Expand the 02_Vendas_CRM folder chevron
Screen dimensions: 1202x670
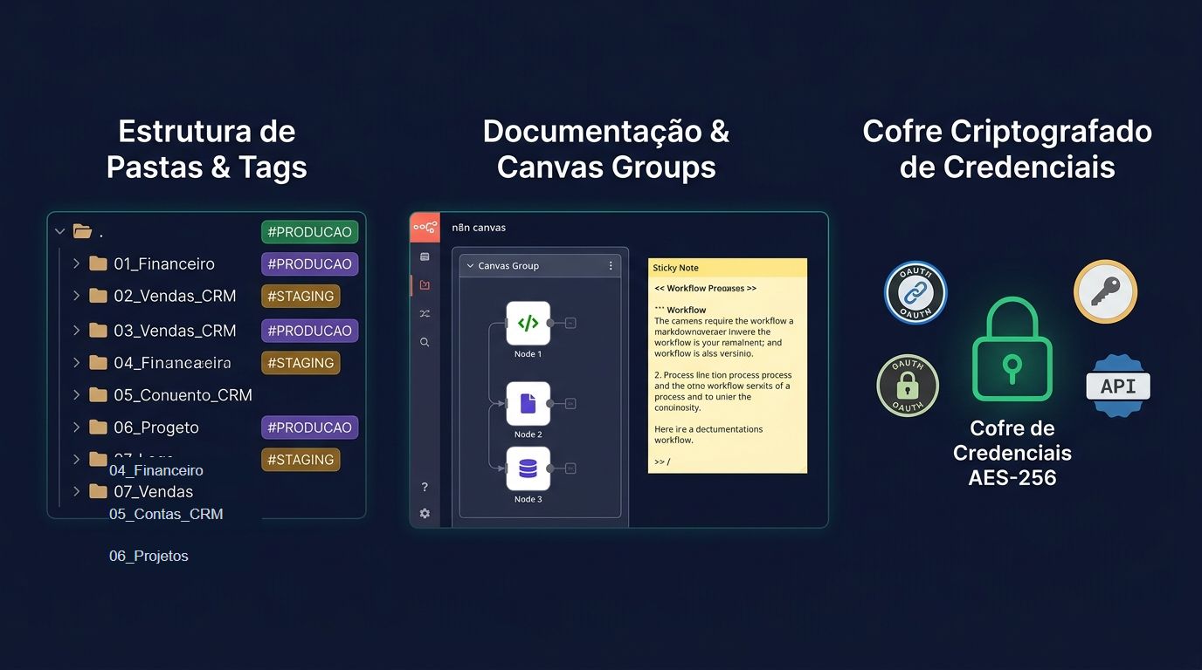[77, 296]
